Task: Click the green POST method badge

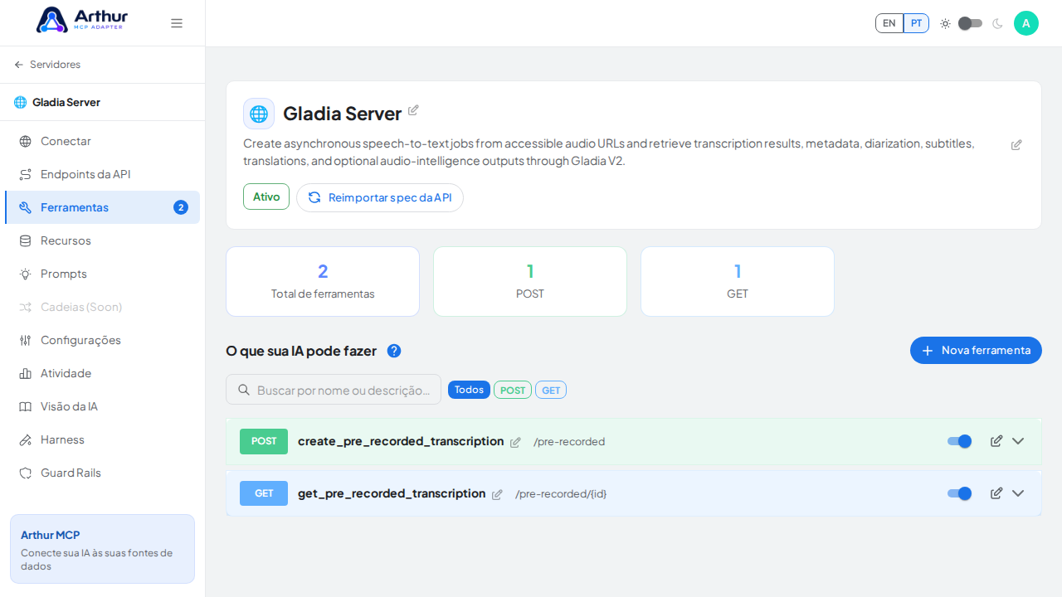Action: pos(264,441)
